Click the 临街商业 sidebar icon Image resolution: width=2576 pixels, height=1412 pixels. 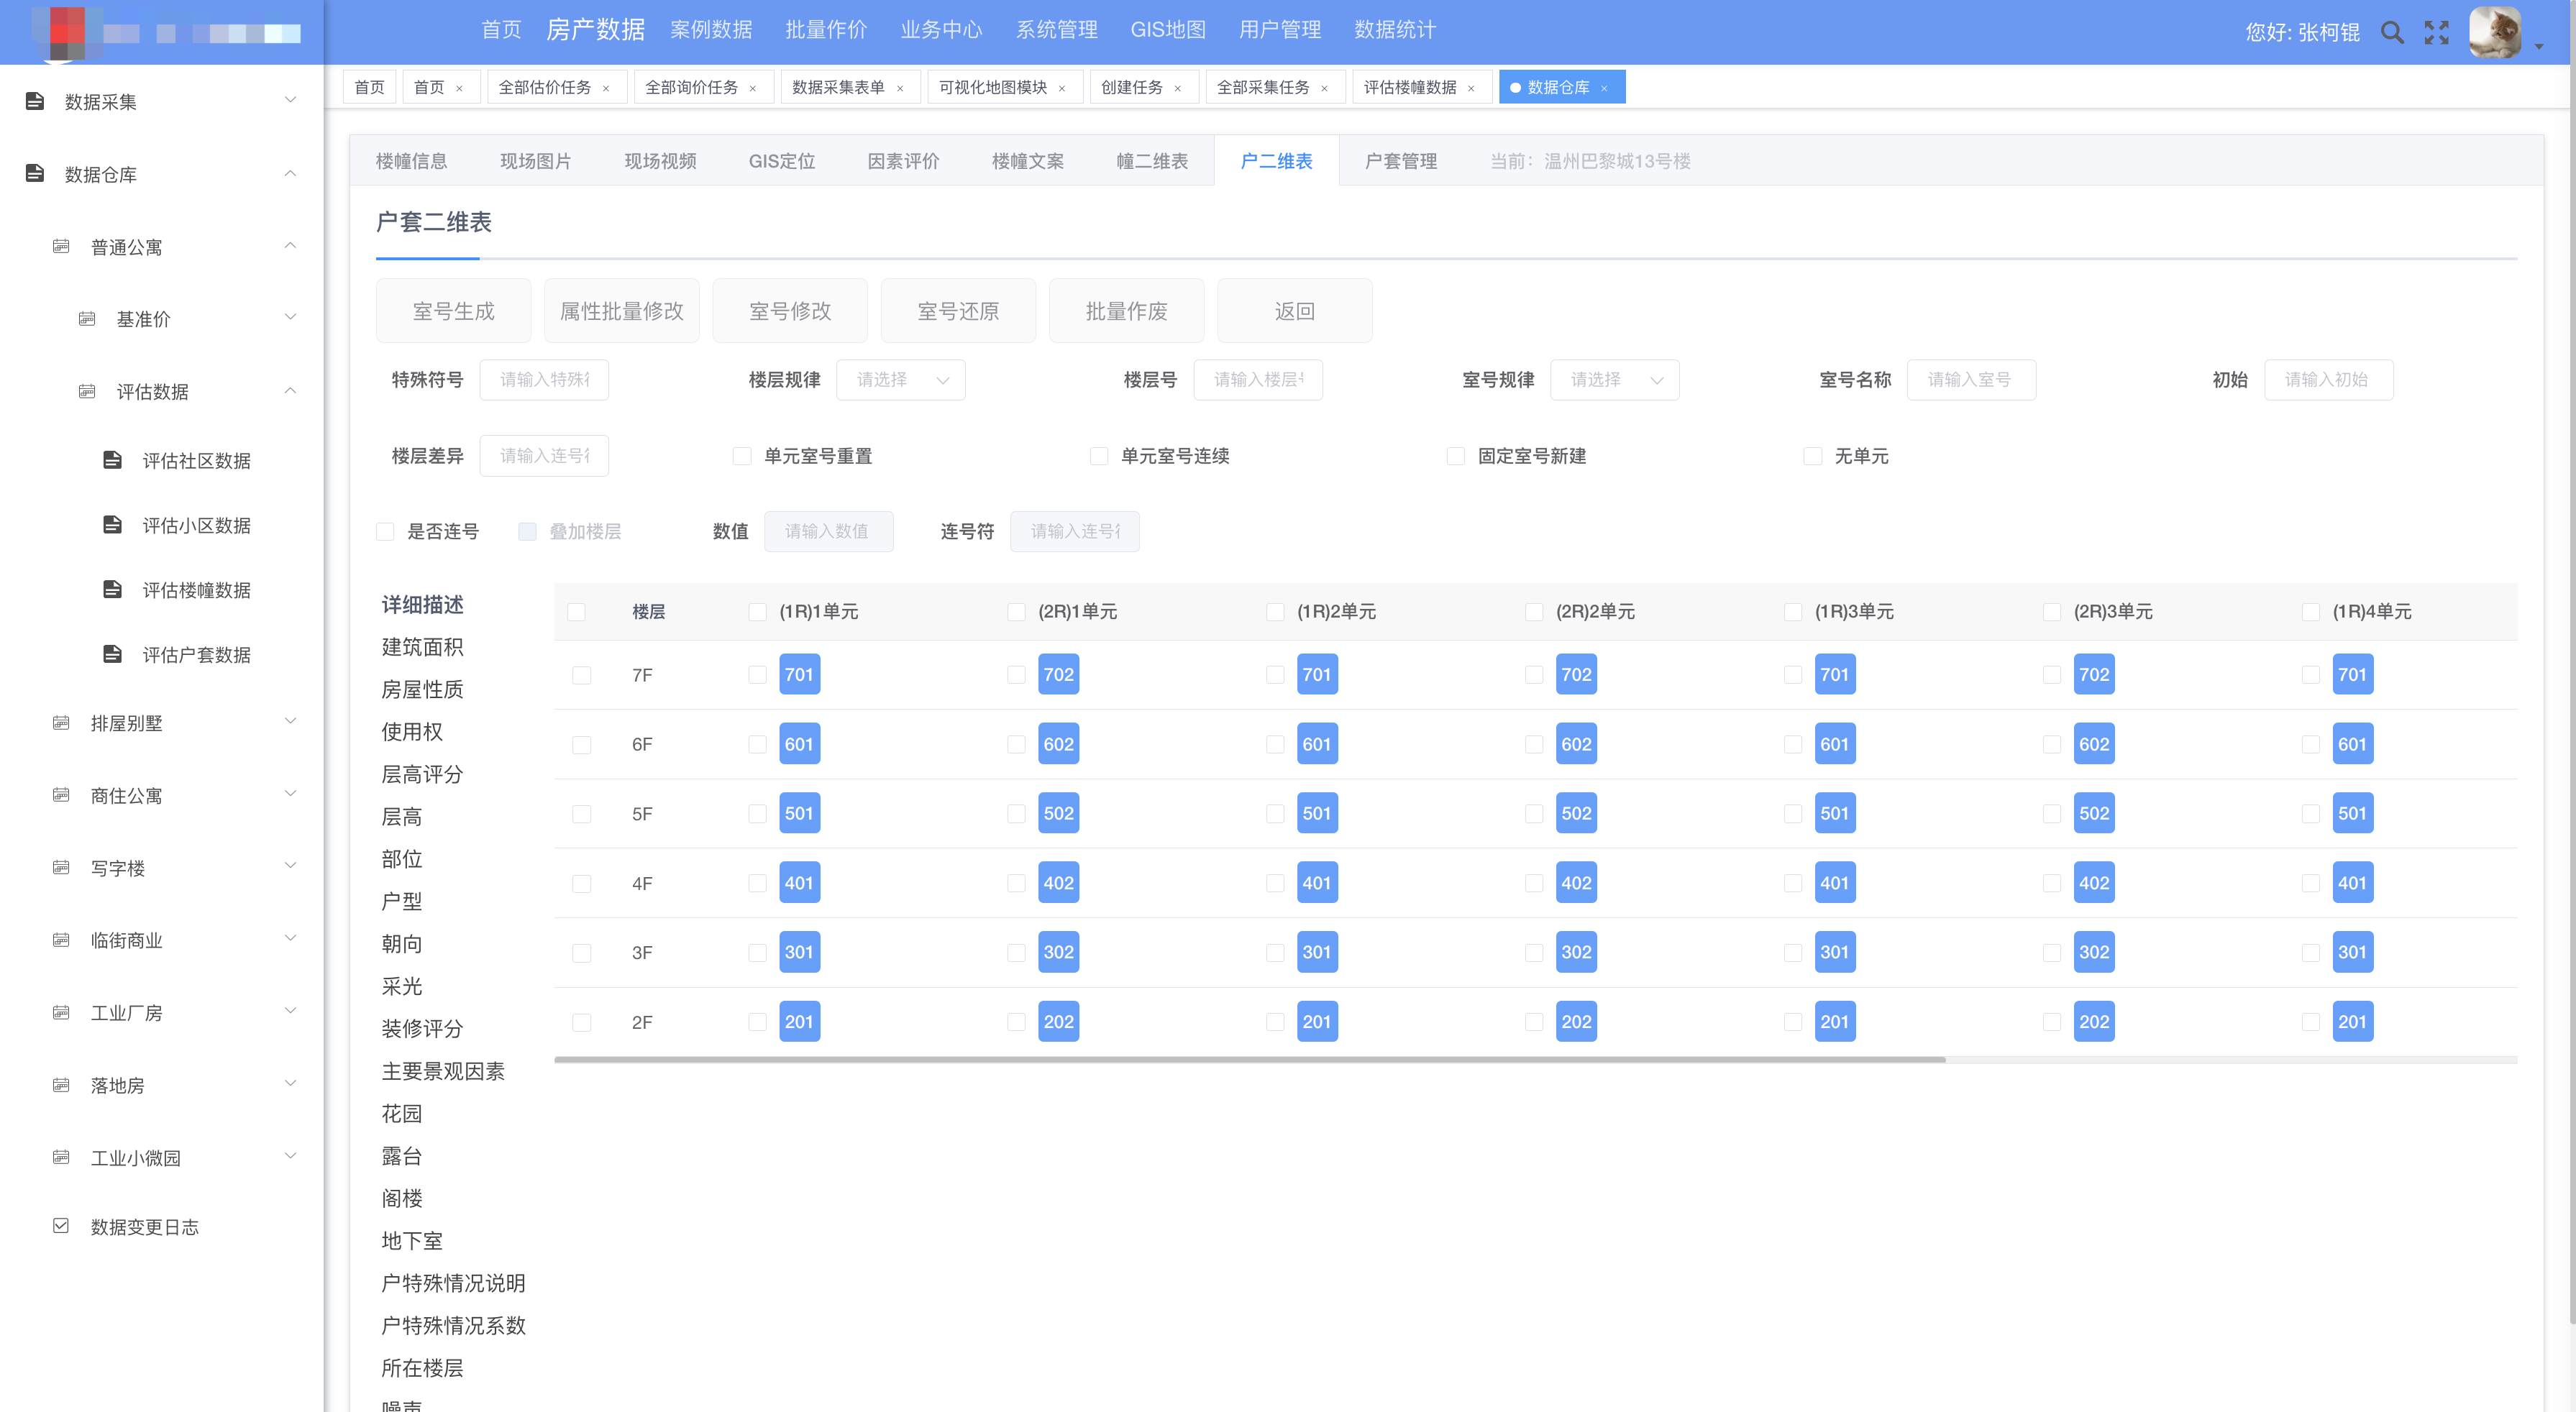[61, 940]
